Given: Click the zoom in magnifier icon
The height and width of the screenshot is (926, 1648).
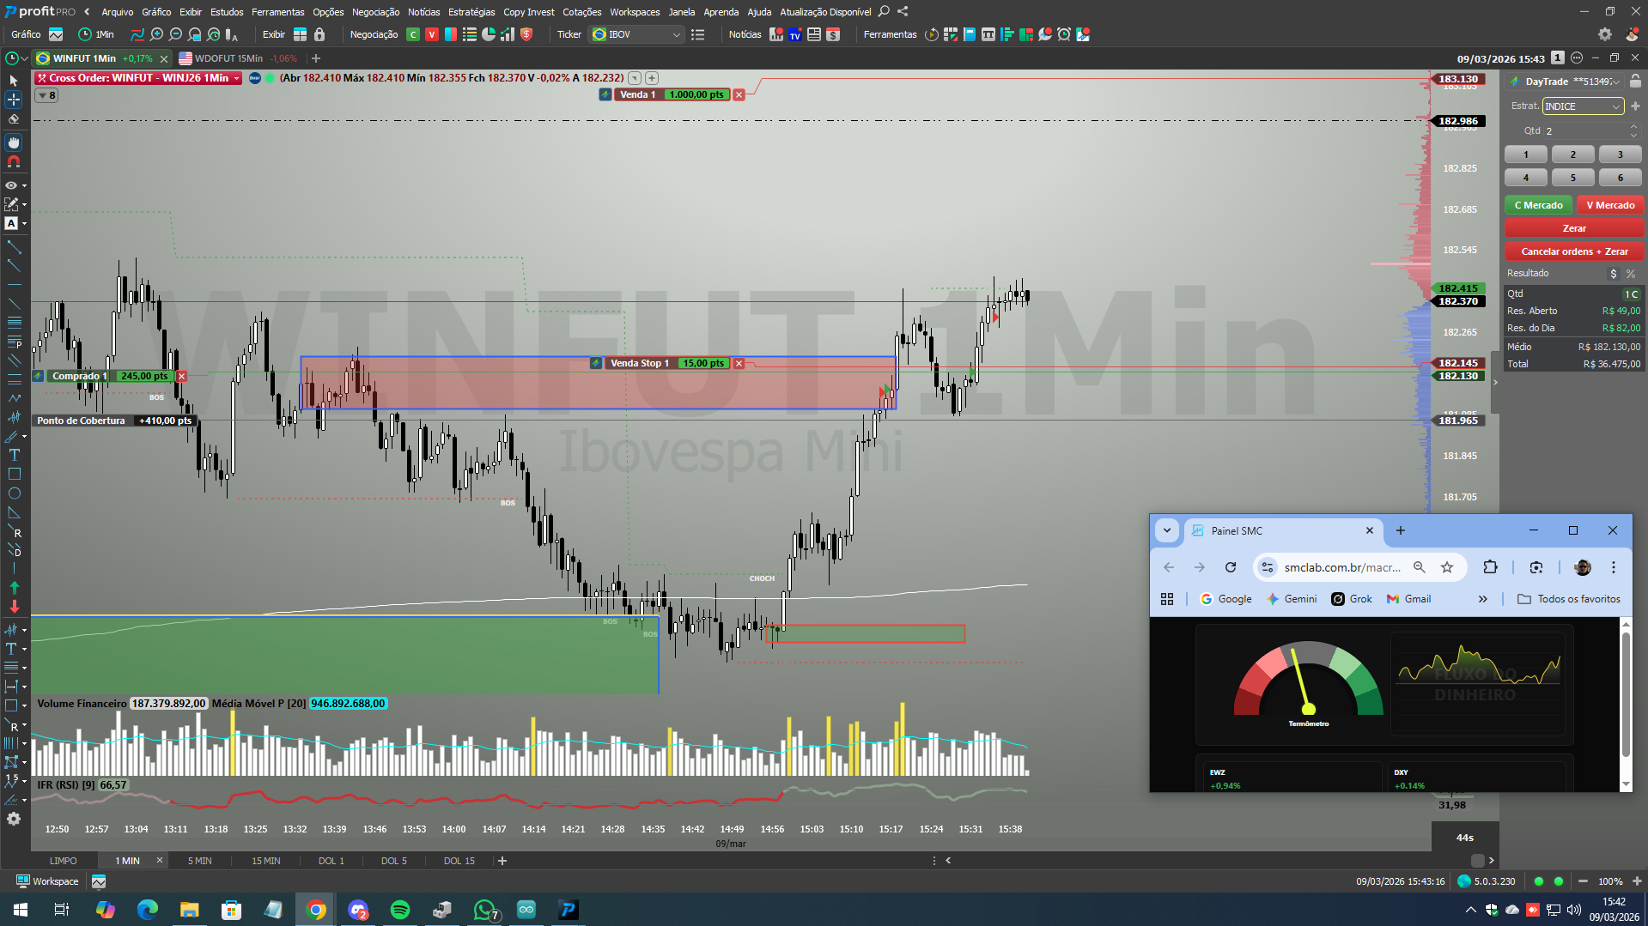Looking at the screenshot, I should 156,34.
